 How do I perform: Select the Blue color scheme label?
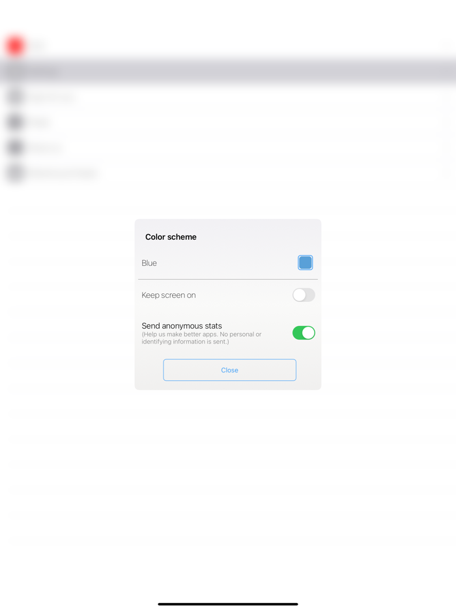[x=149, y=263]
